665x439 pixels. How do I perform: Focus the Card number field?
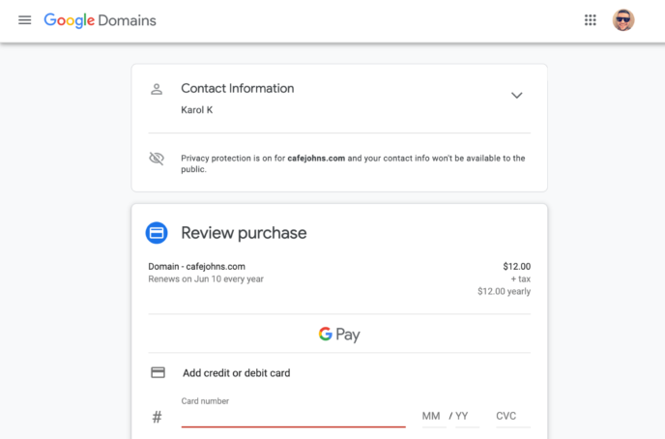[x=293, y=417]
